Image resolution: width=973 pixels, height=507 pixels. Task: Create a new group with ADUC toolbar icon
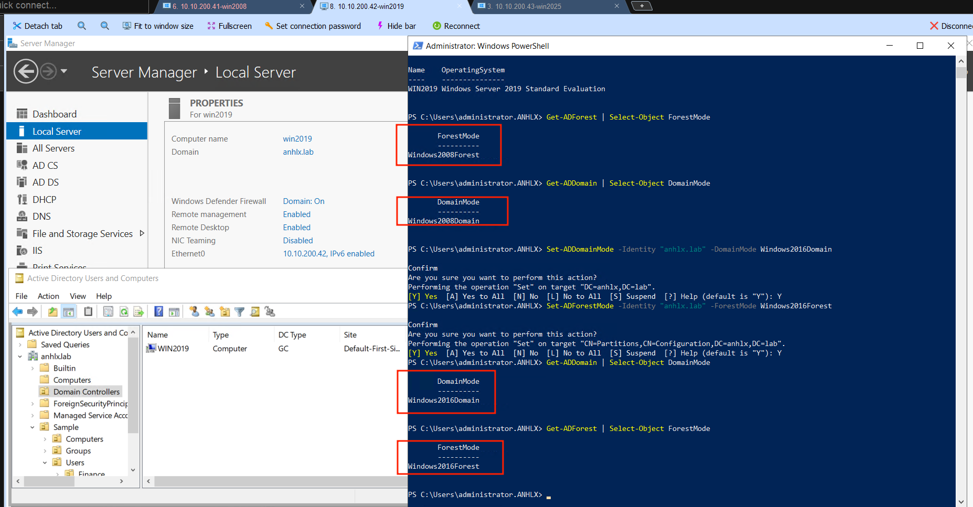[209, 312]
